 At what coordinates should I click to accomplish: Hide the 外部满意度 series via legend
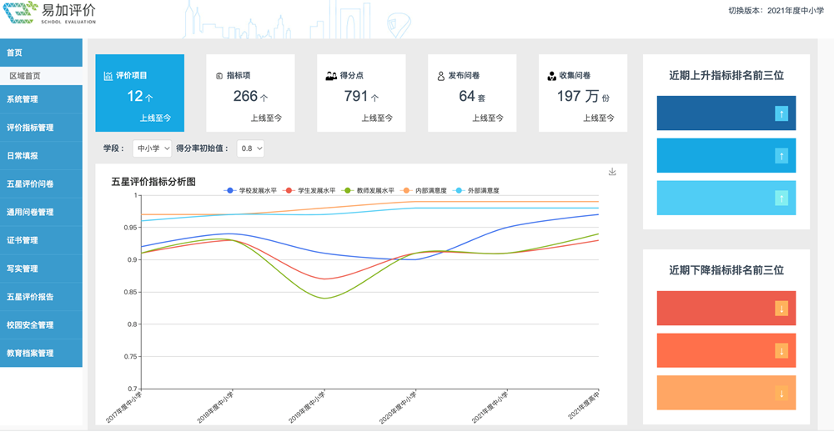point(477,191)
